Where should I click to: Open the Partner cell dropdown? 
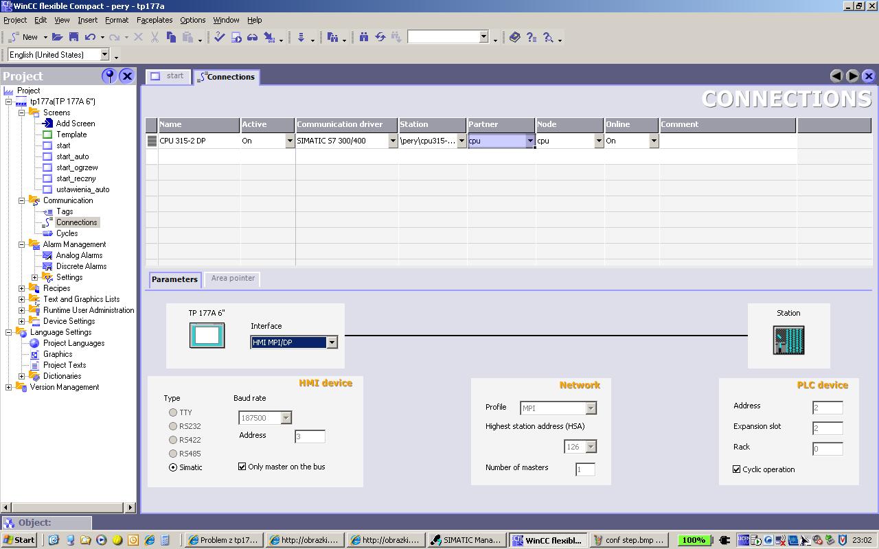point(530,141)
